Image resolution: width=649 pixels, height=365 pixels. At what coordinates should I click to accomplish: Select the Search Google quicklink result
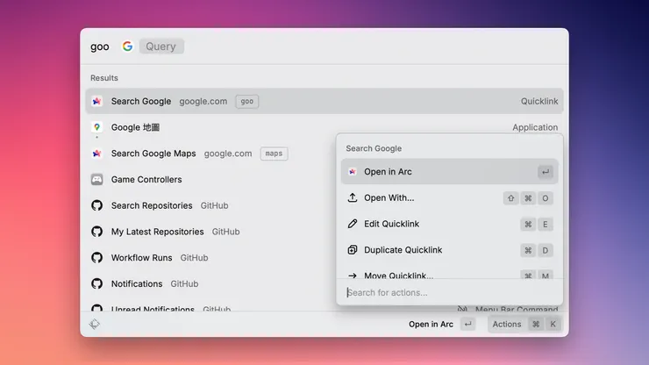tap(324, 101)
